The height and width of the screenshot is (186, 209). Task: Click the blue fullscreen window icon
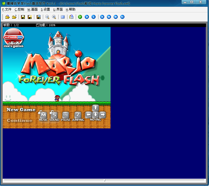63,17
